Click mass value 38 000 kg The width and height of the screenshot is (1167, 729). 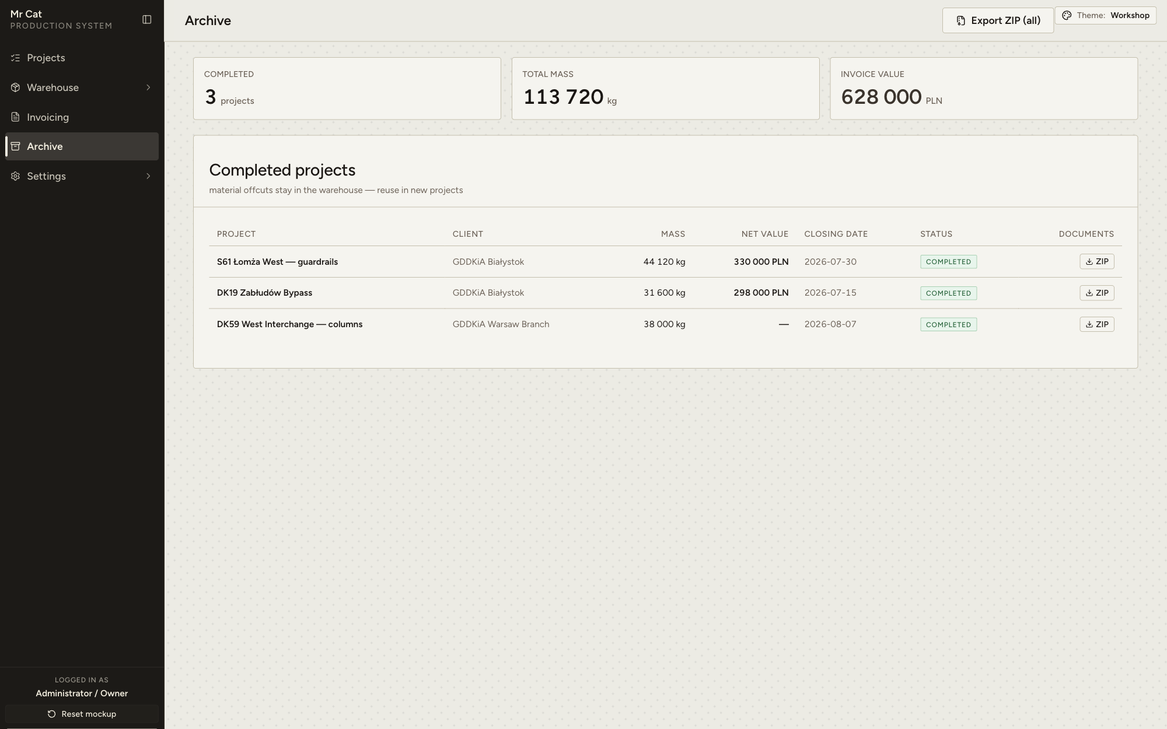coord(664,324)
